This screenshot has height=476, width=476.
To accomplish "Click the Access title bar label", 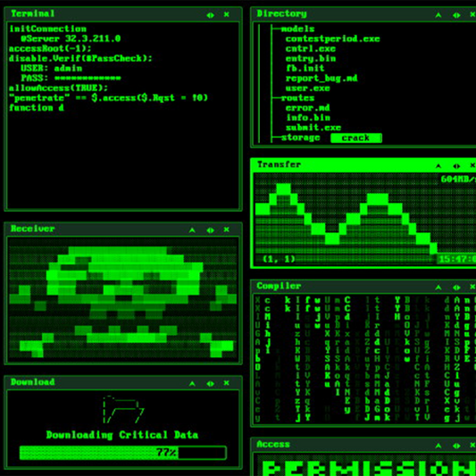I will [x=273, y=445].
